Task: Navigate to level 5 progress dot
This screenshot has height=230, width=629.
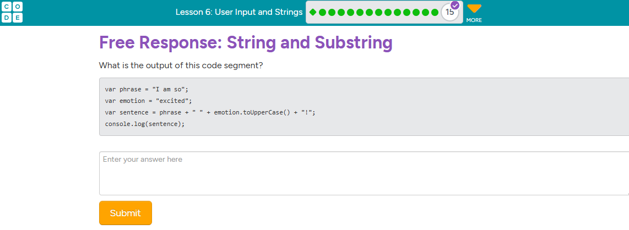Action: [x=350, y=12]
